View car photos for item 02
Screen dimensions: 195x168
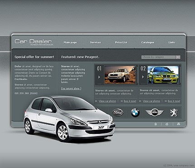(151, 101)
